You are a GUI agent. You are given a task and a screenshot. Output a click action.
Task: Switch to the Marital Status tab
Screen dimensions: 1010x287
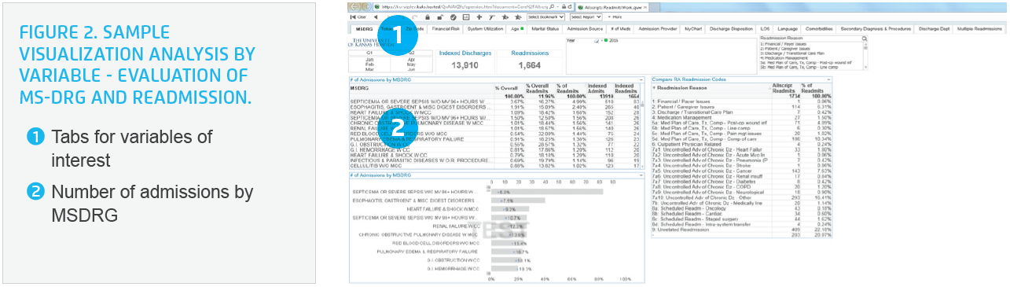coord(545,29)
